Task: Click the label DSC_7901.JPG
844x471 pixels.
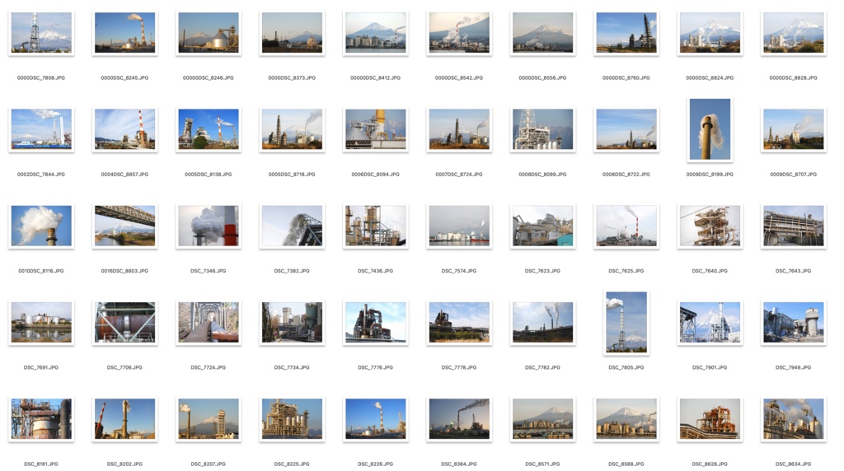Action: [x=710, y=368]
